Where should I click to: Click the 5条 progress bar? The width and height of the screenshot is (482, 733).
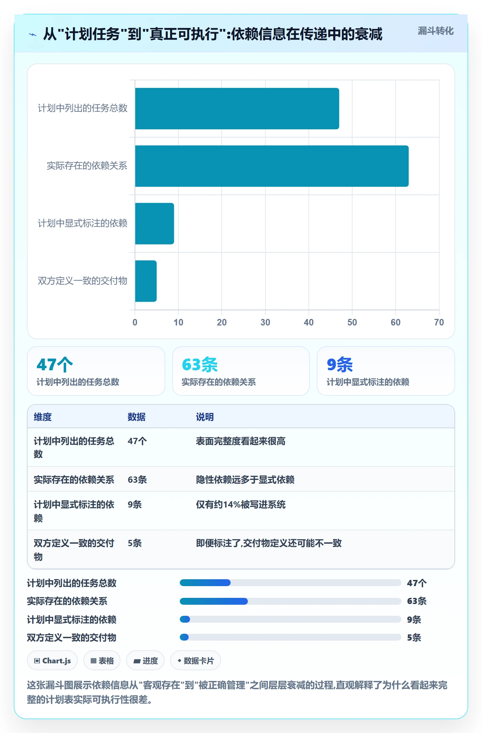click(290, 637)
